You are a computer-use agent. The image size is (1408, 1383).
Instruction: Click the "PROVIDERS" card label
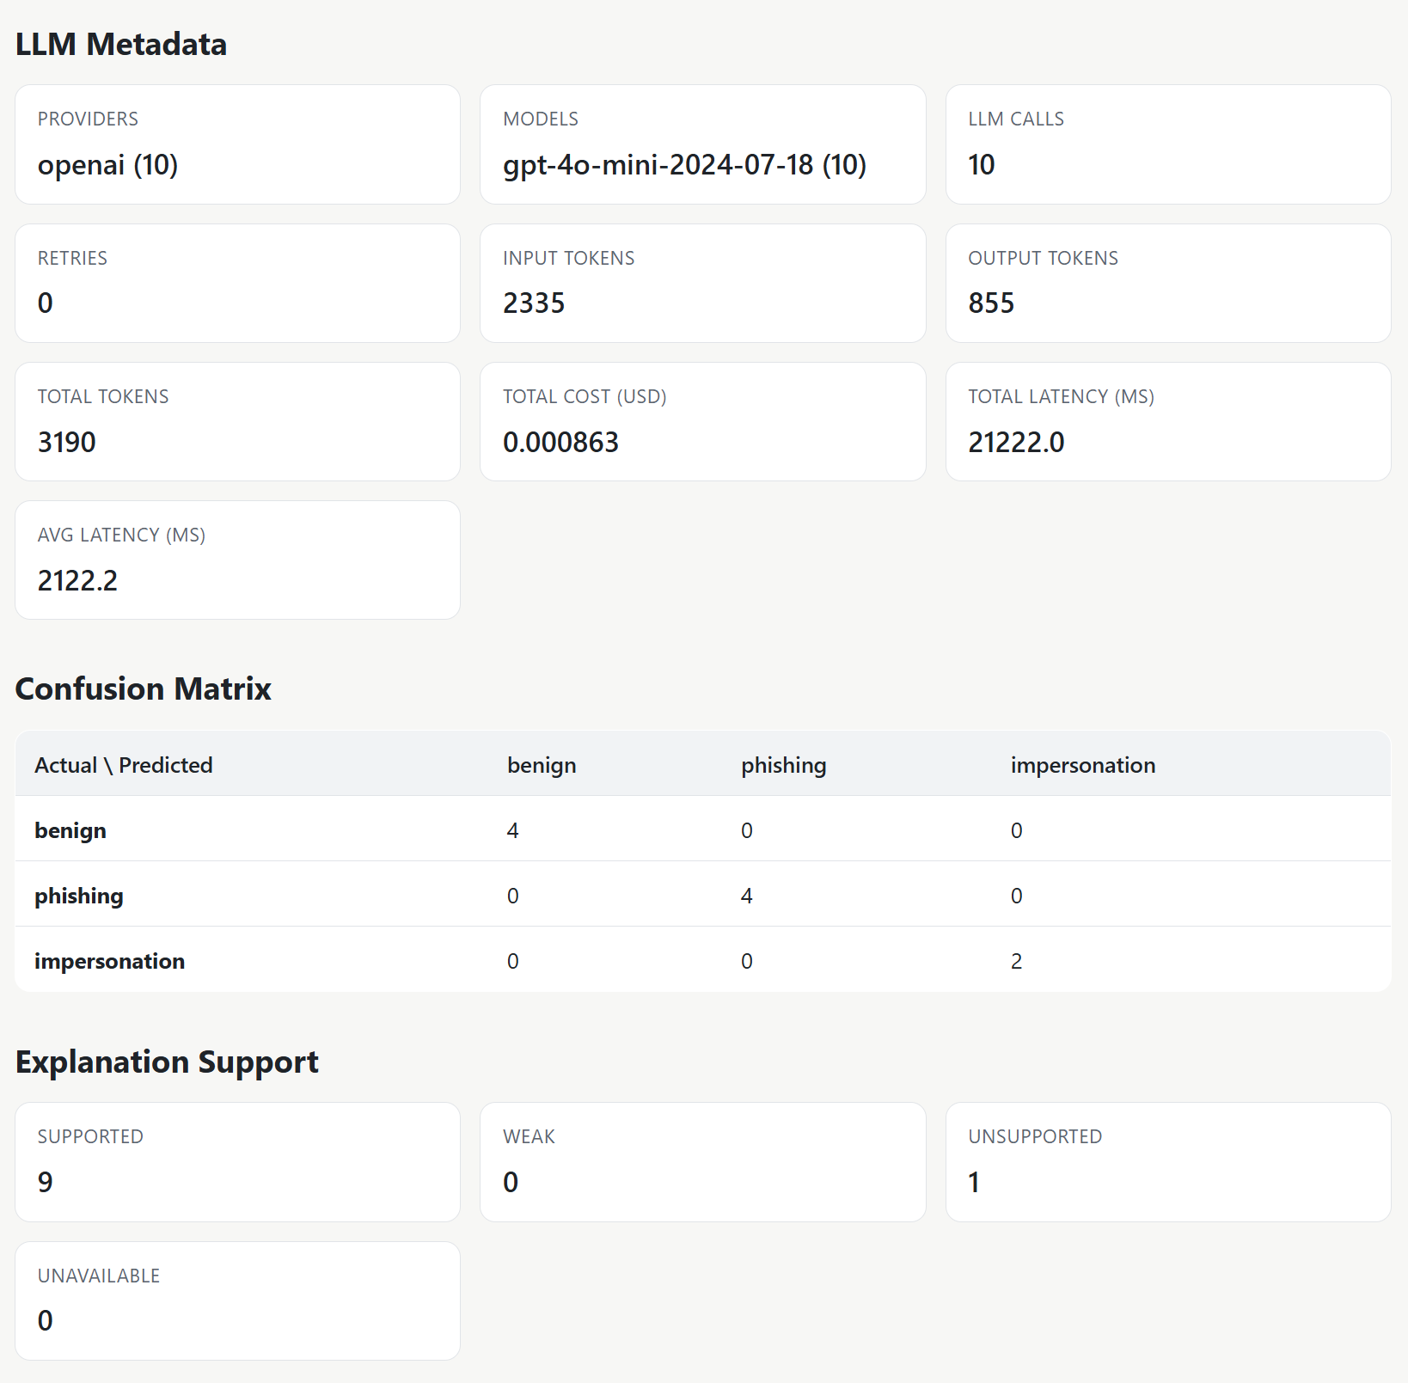pos(88,119)
